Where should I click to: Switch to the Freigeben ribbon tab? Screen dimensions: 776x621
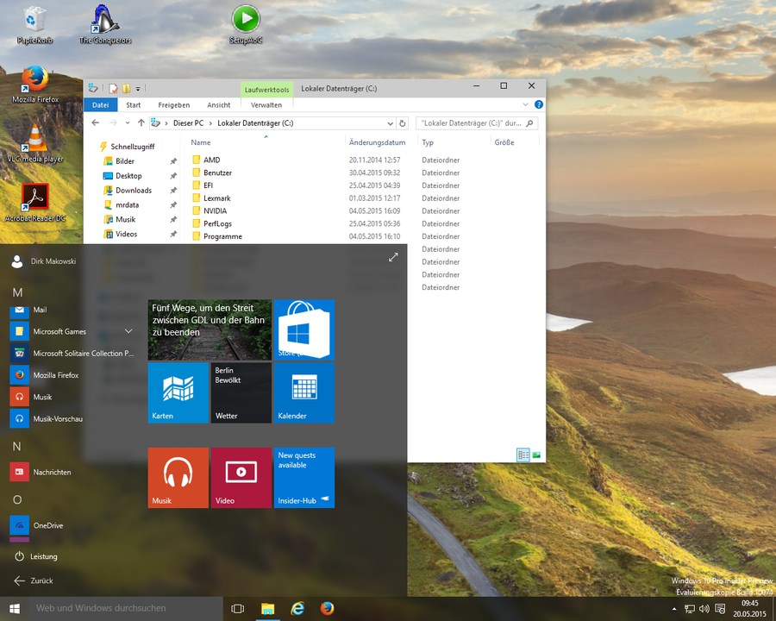pyautogui.click(x=173, y=105)
